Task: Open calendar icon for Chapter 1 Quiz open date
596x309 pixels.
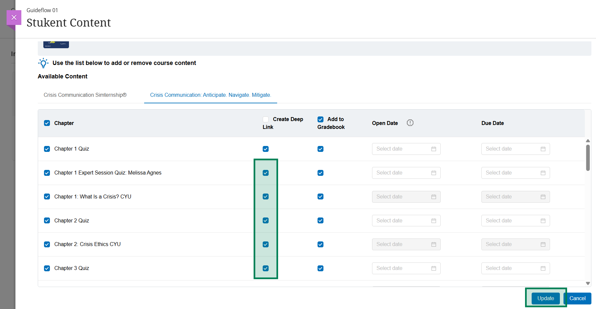Action: (x=433, y=149)
